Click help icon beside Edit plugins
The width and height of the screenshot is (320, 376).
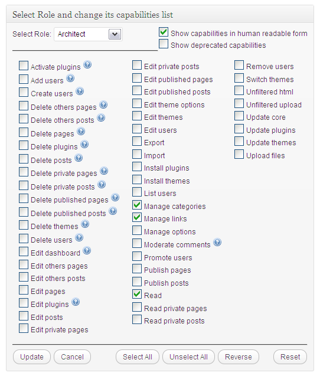pyautogui.click(x=76, y=302)
